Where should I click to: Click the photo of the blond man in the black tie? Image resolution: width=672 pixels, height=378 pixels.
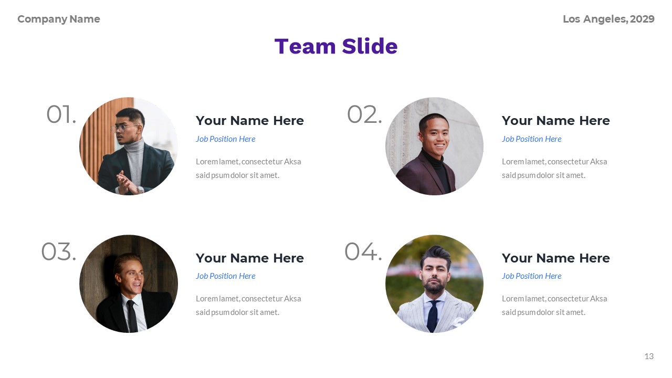pos(129,283)
